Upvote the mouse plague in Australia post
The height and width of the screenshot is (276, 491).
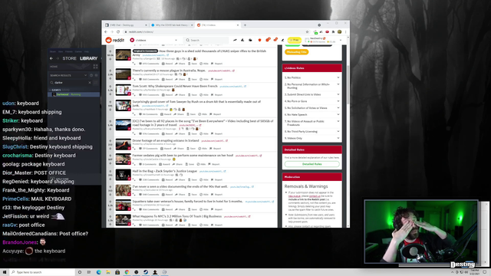110,71
